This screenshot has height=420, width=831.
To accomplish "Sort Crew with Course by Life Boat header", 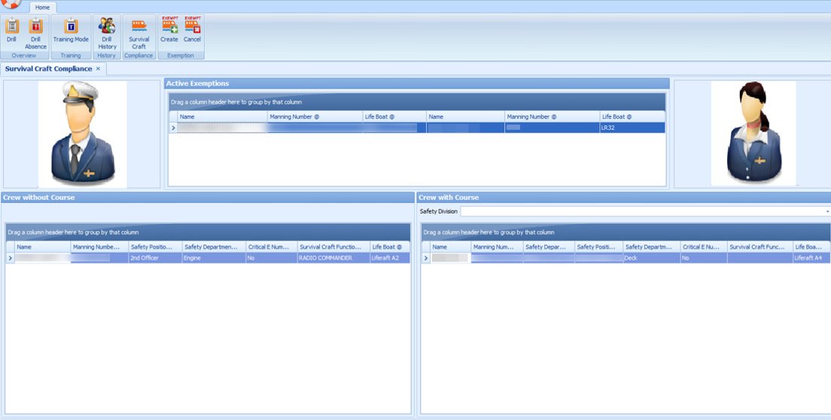I will [x=812, y=247].
